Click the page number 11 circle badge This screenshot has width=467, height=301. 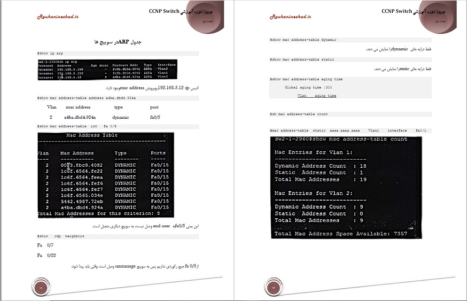click(41, 287)
